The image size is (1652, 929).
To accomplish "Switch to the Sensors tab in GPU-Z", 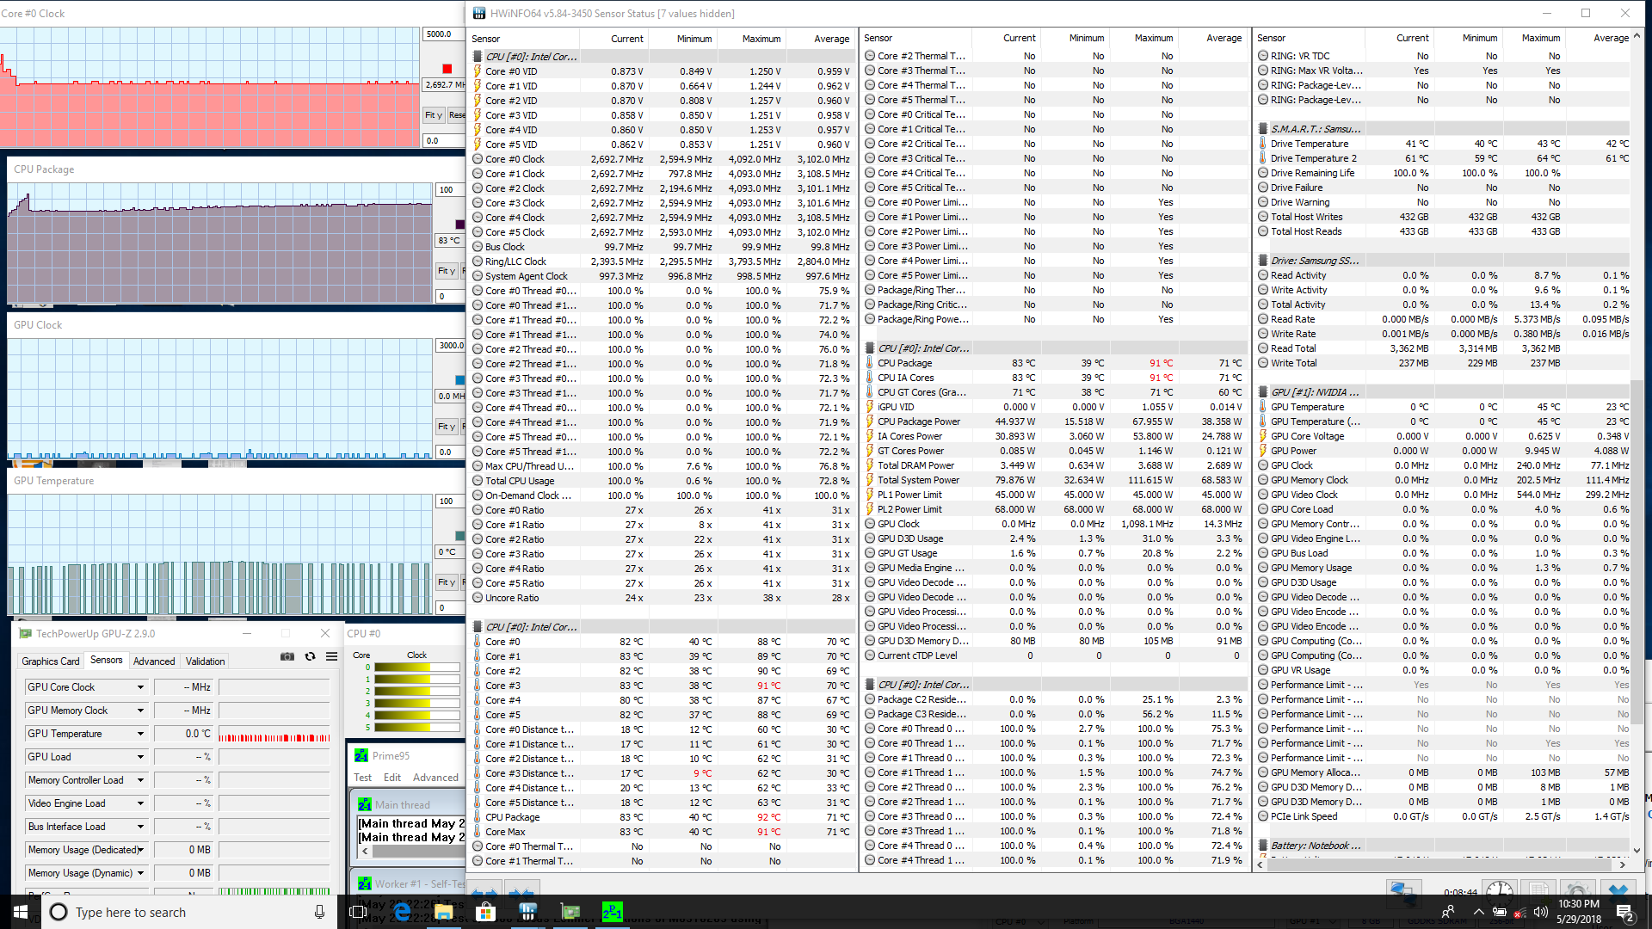I will (x=107, y=660).
